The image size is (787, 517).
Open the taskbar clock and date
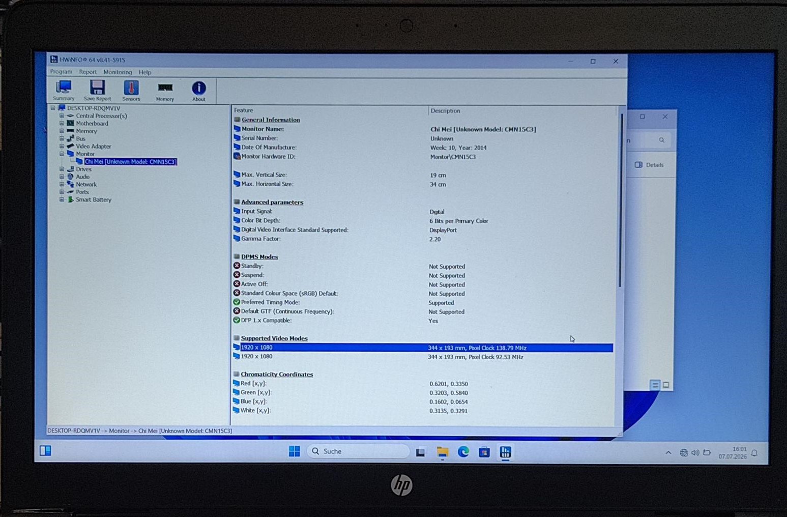pos(733,452)
